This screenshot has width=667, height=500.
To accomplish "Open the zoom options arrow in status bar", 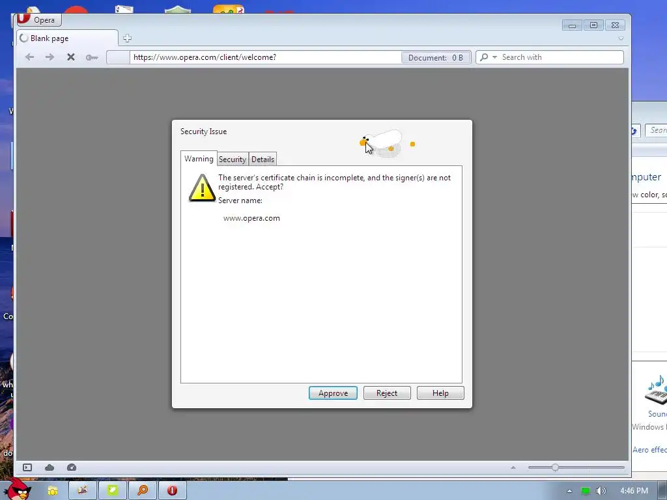I will 513,467.
